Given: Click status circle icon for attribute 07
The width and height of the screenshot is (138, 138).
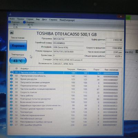Looking at the screenshot, I should click(x=11, y=89).
